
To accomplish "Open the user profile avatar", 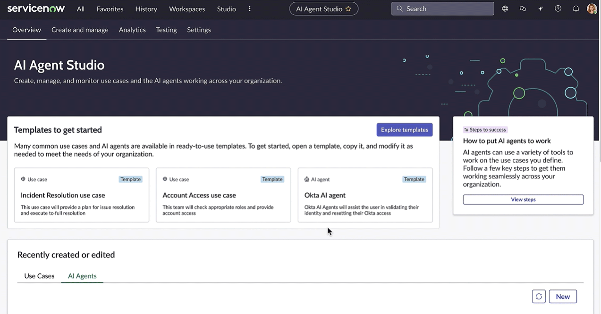I will 592,8.
